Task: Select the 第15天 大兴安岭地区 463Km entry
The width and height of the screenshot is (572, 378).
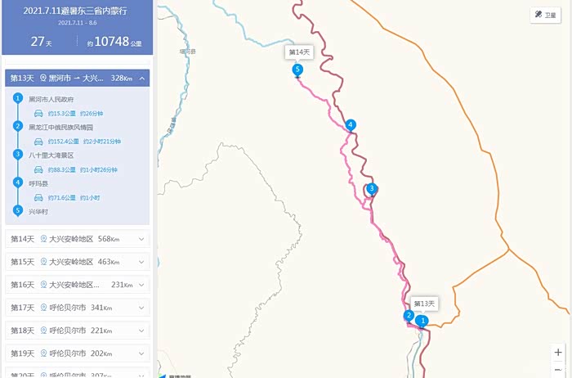Action: (78, 262)
